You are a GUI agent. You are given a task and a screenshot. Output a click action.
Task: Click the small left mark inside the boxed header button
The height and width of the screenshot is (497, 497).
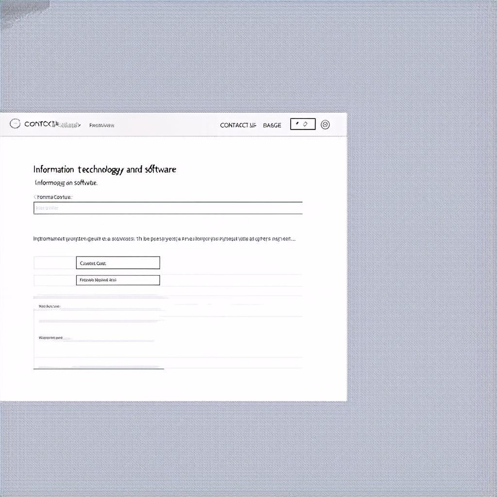pyautogui.click(x=297, y=124)
